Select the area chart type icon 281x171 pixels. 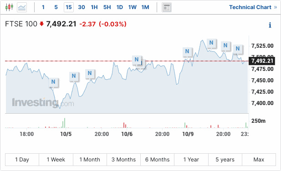[22, 7]
